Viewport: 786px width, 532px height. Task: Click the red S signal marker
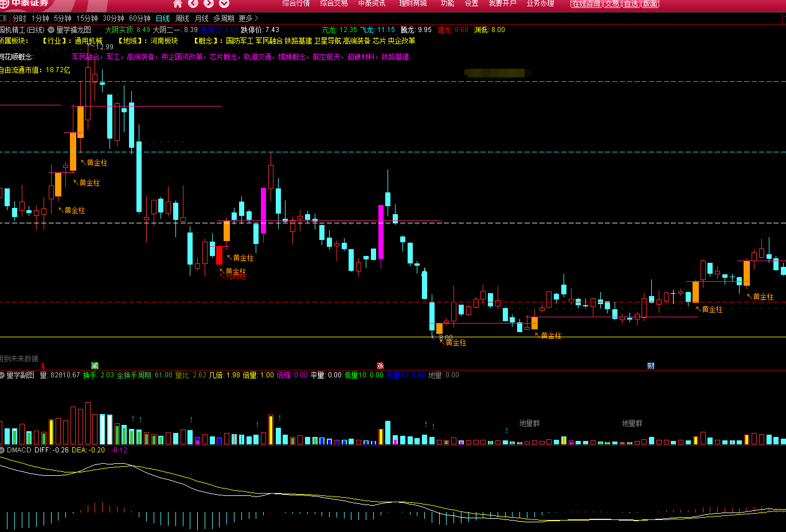coord(42,366)
